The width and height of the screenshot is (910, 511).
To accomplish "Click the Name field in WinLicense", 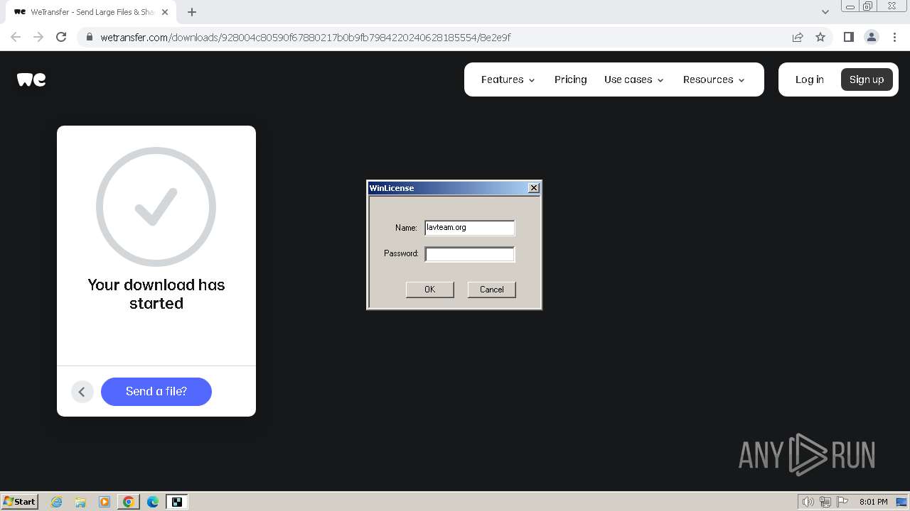I will point(469,228).
